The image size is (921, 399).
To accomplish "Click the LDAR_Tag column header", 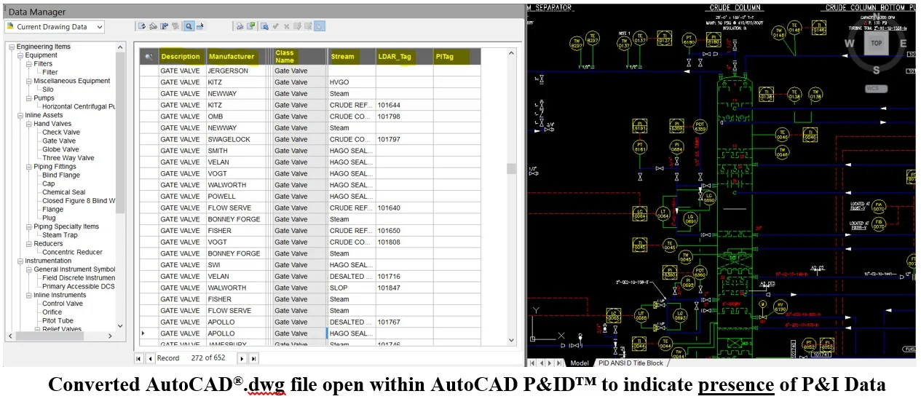I will (x=404, y=57).
